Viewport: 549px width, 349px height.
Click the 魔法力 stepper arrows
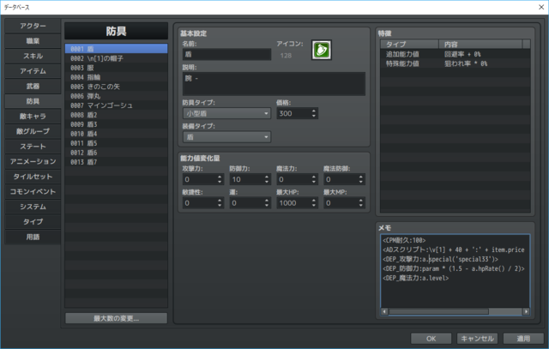point(314,179)
